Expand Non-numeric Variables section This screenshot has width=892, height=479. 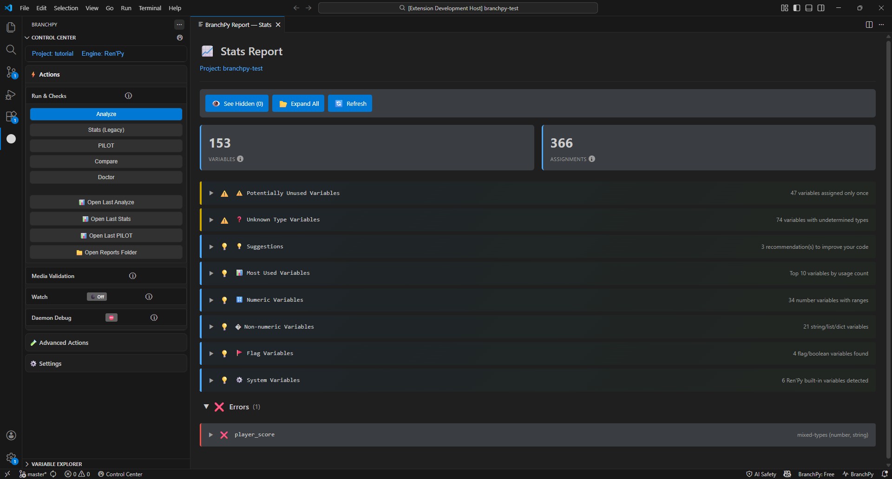(x=538, y=327)
